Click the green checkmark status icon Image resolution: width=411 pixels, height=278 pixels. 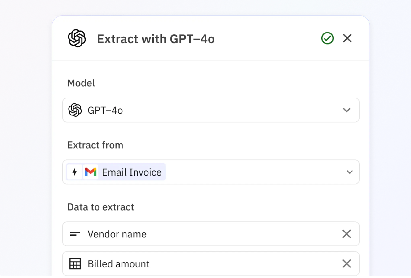[327, 38]
